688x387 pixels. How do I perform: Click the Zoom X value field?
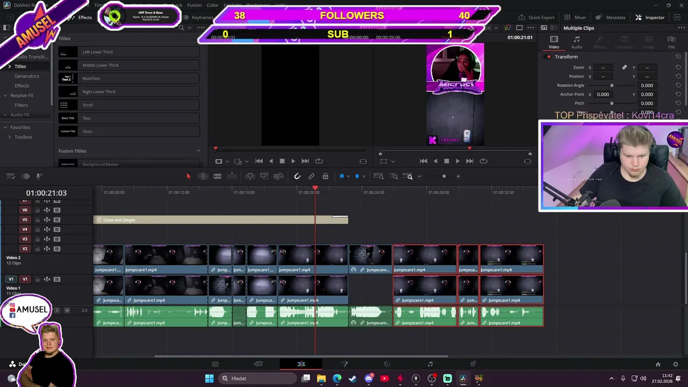pos(603,67)
